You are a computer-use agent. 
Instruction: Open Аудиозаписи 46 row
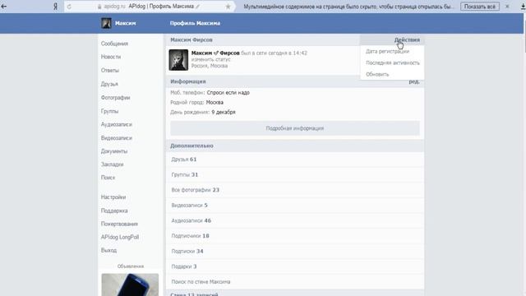tap(295, 221)
